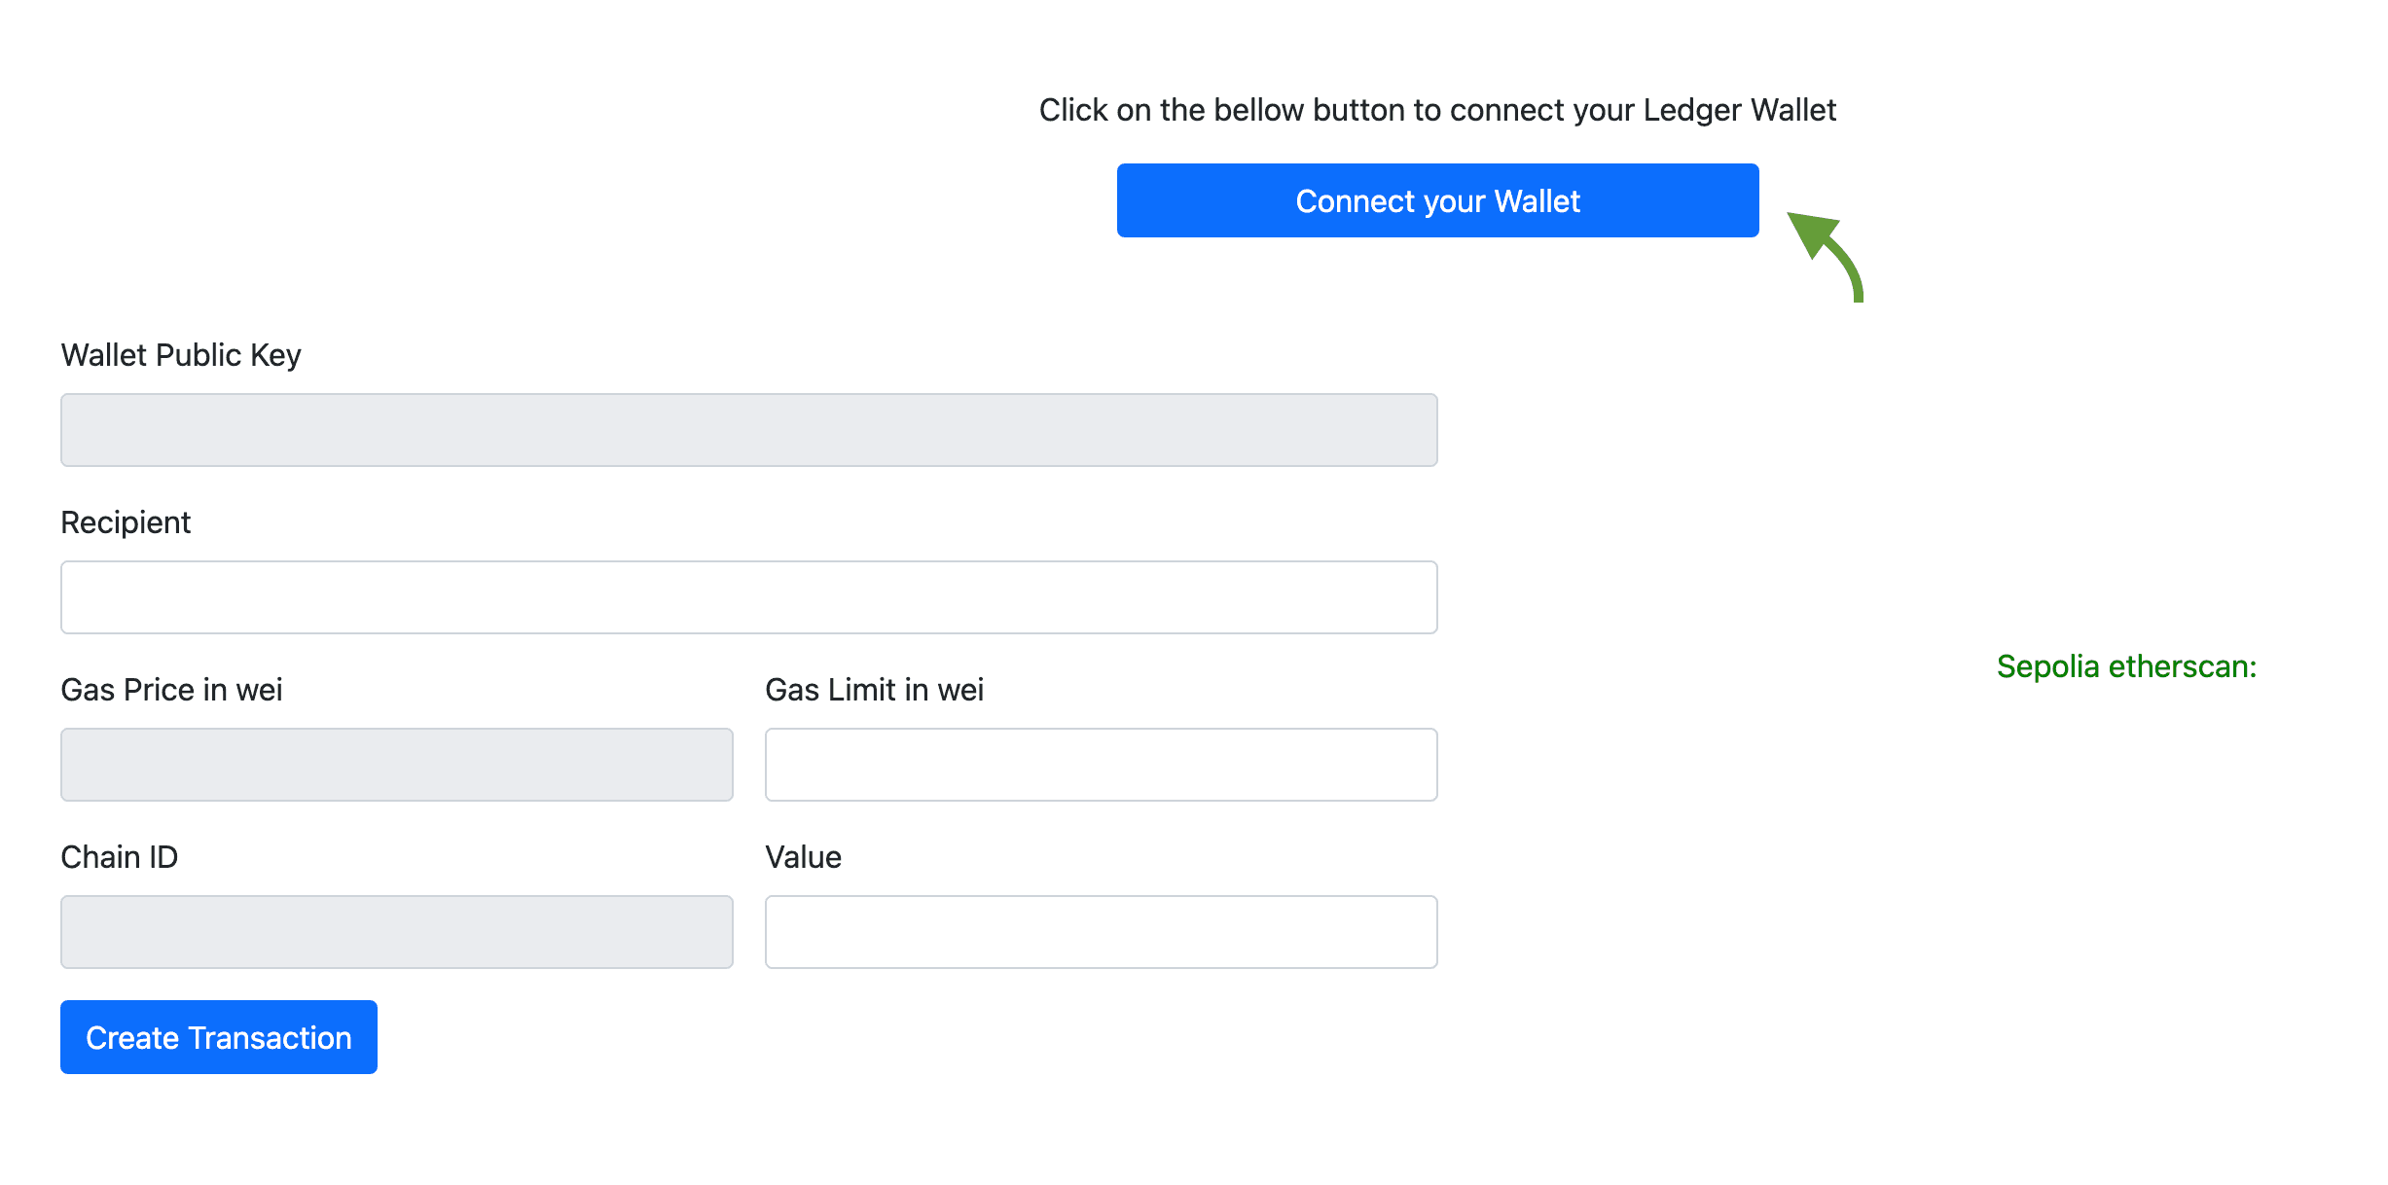2388x1185 pixels.
Task: Click the Gas Limit in wei input box
Action: click(x=1101, y=764)
